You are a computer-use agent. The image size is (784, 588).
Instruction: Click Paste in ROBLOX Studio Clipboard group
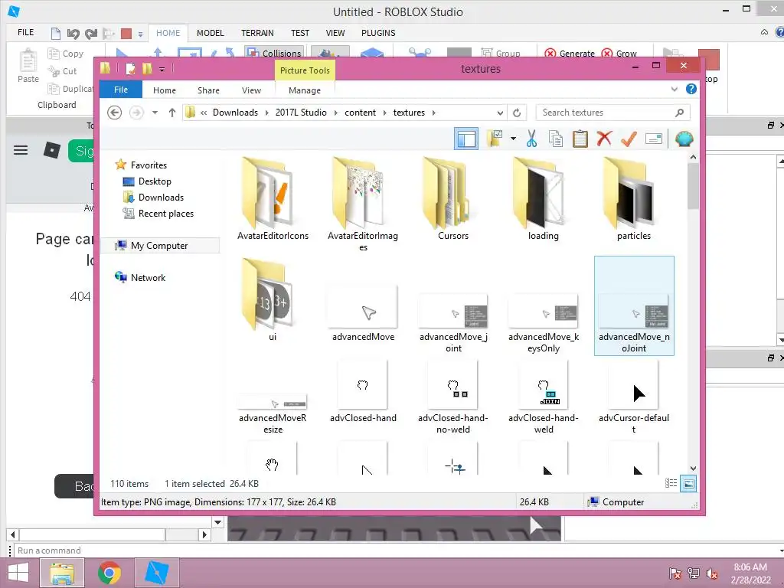click(x=28, y=66)
